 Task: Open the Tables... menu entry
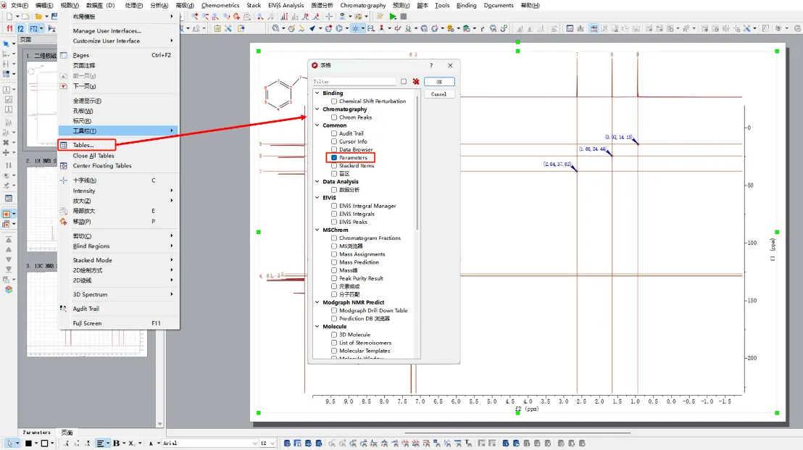(83, 145)
